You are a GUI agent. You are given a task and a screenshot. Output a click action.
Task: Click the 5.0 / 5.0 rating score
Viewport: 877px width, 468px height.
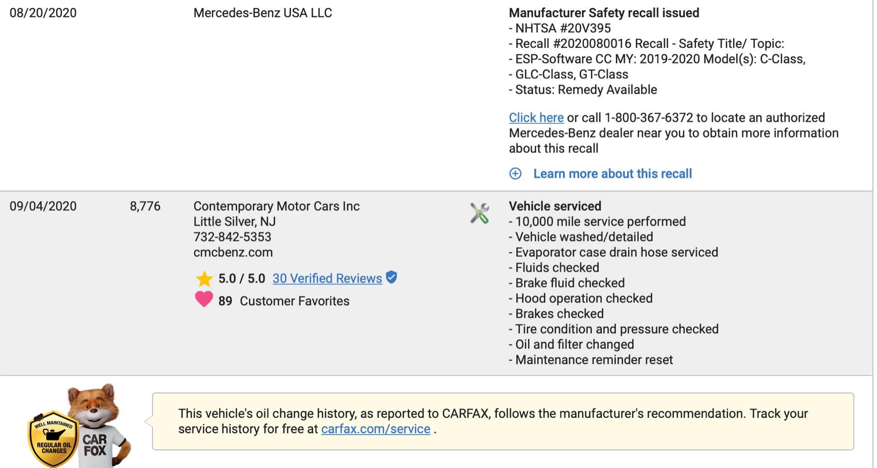coord(242,278)
